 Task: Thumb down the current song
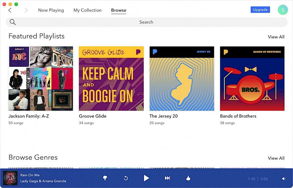click(x=105, y=178)
